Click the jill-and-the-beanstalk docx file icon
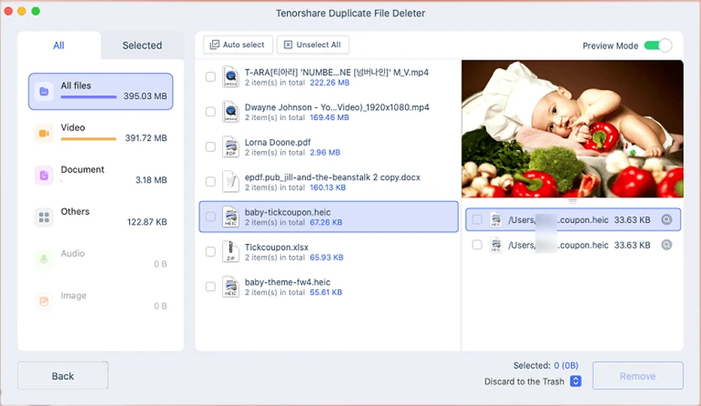Screen dimensions: 701x406 (x=231, y=181)
